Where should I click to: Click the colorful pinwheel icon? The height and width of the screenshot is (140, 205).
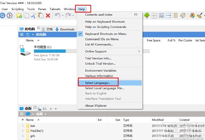pos(192,16)
